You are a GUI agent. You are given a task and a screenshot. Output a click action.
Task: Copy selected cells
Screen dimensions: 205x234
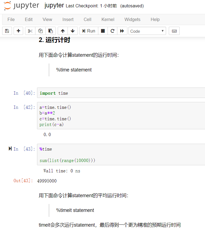[40, 31]
